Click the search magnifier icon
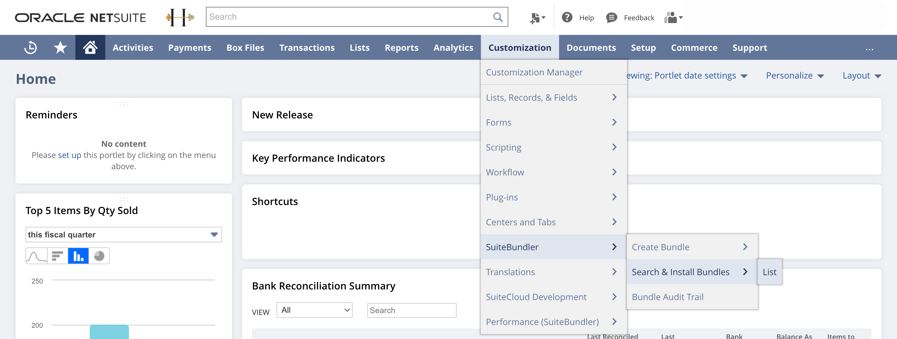This screenshot has width=897, height=339. pos(498,17)
